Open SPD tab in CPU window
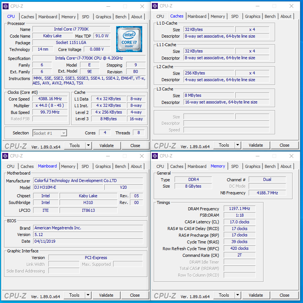The height and width of the screenshot is (303, 303). pyautogui.click(x=85, y=17)
